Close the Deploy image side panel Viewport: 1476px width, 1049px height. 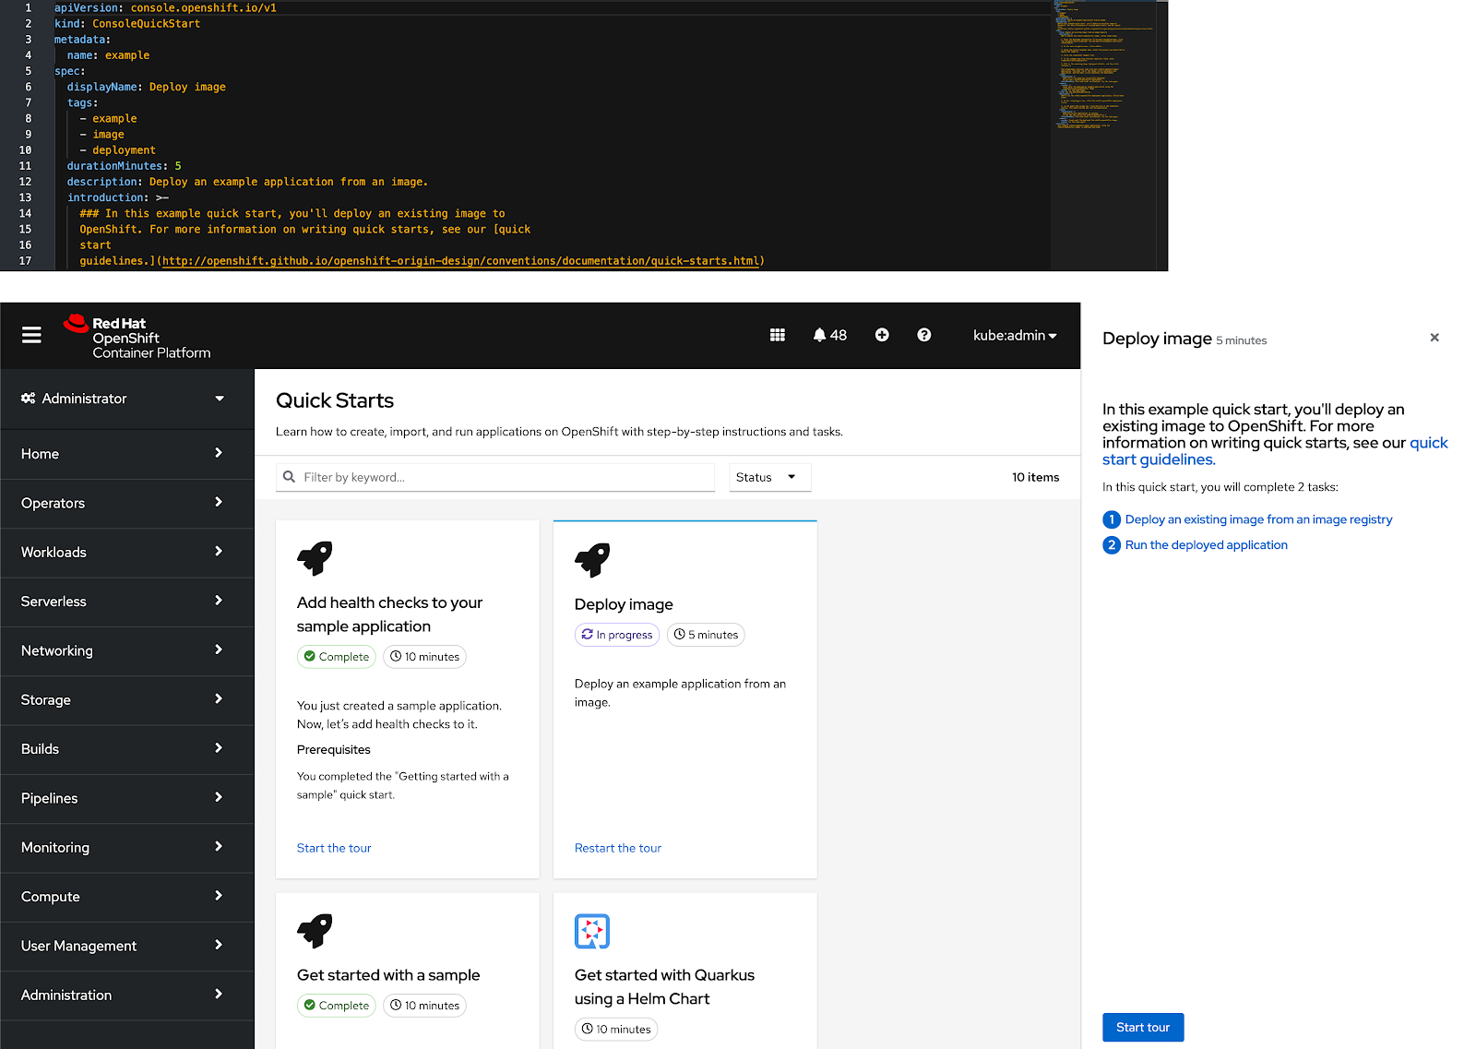click(x=1434, y=338)
